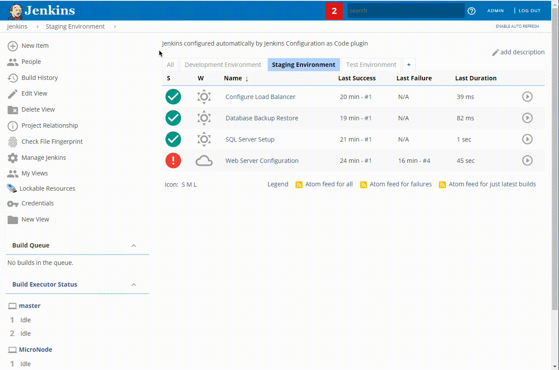
Task: Click the Build History clock icon
Action: click(13, 78)
